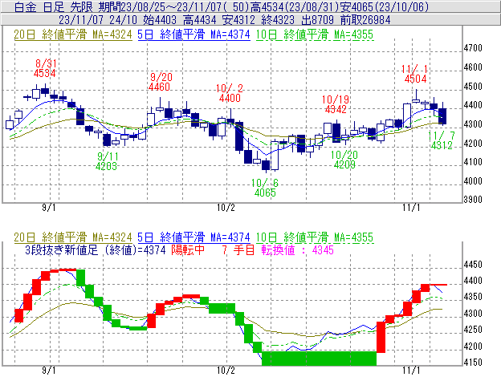This screenshot has width=501, height=381.
Task: Click the 3段抜き新値足 (終値)=4374 label
Action: [96, 250]
